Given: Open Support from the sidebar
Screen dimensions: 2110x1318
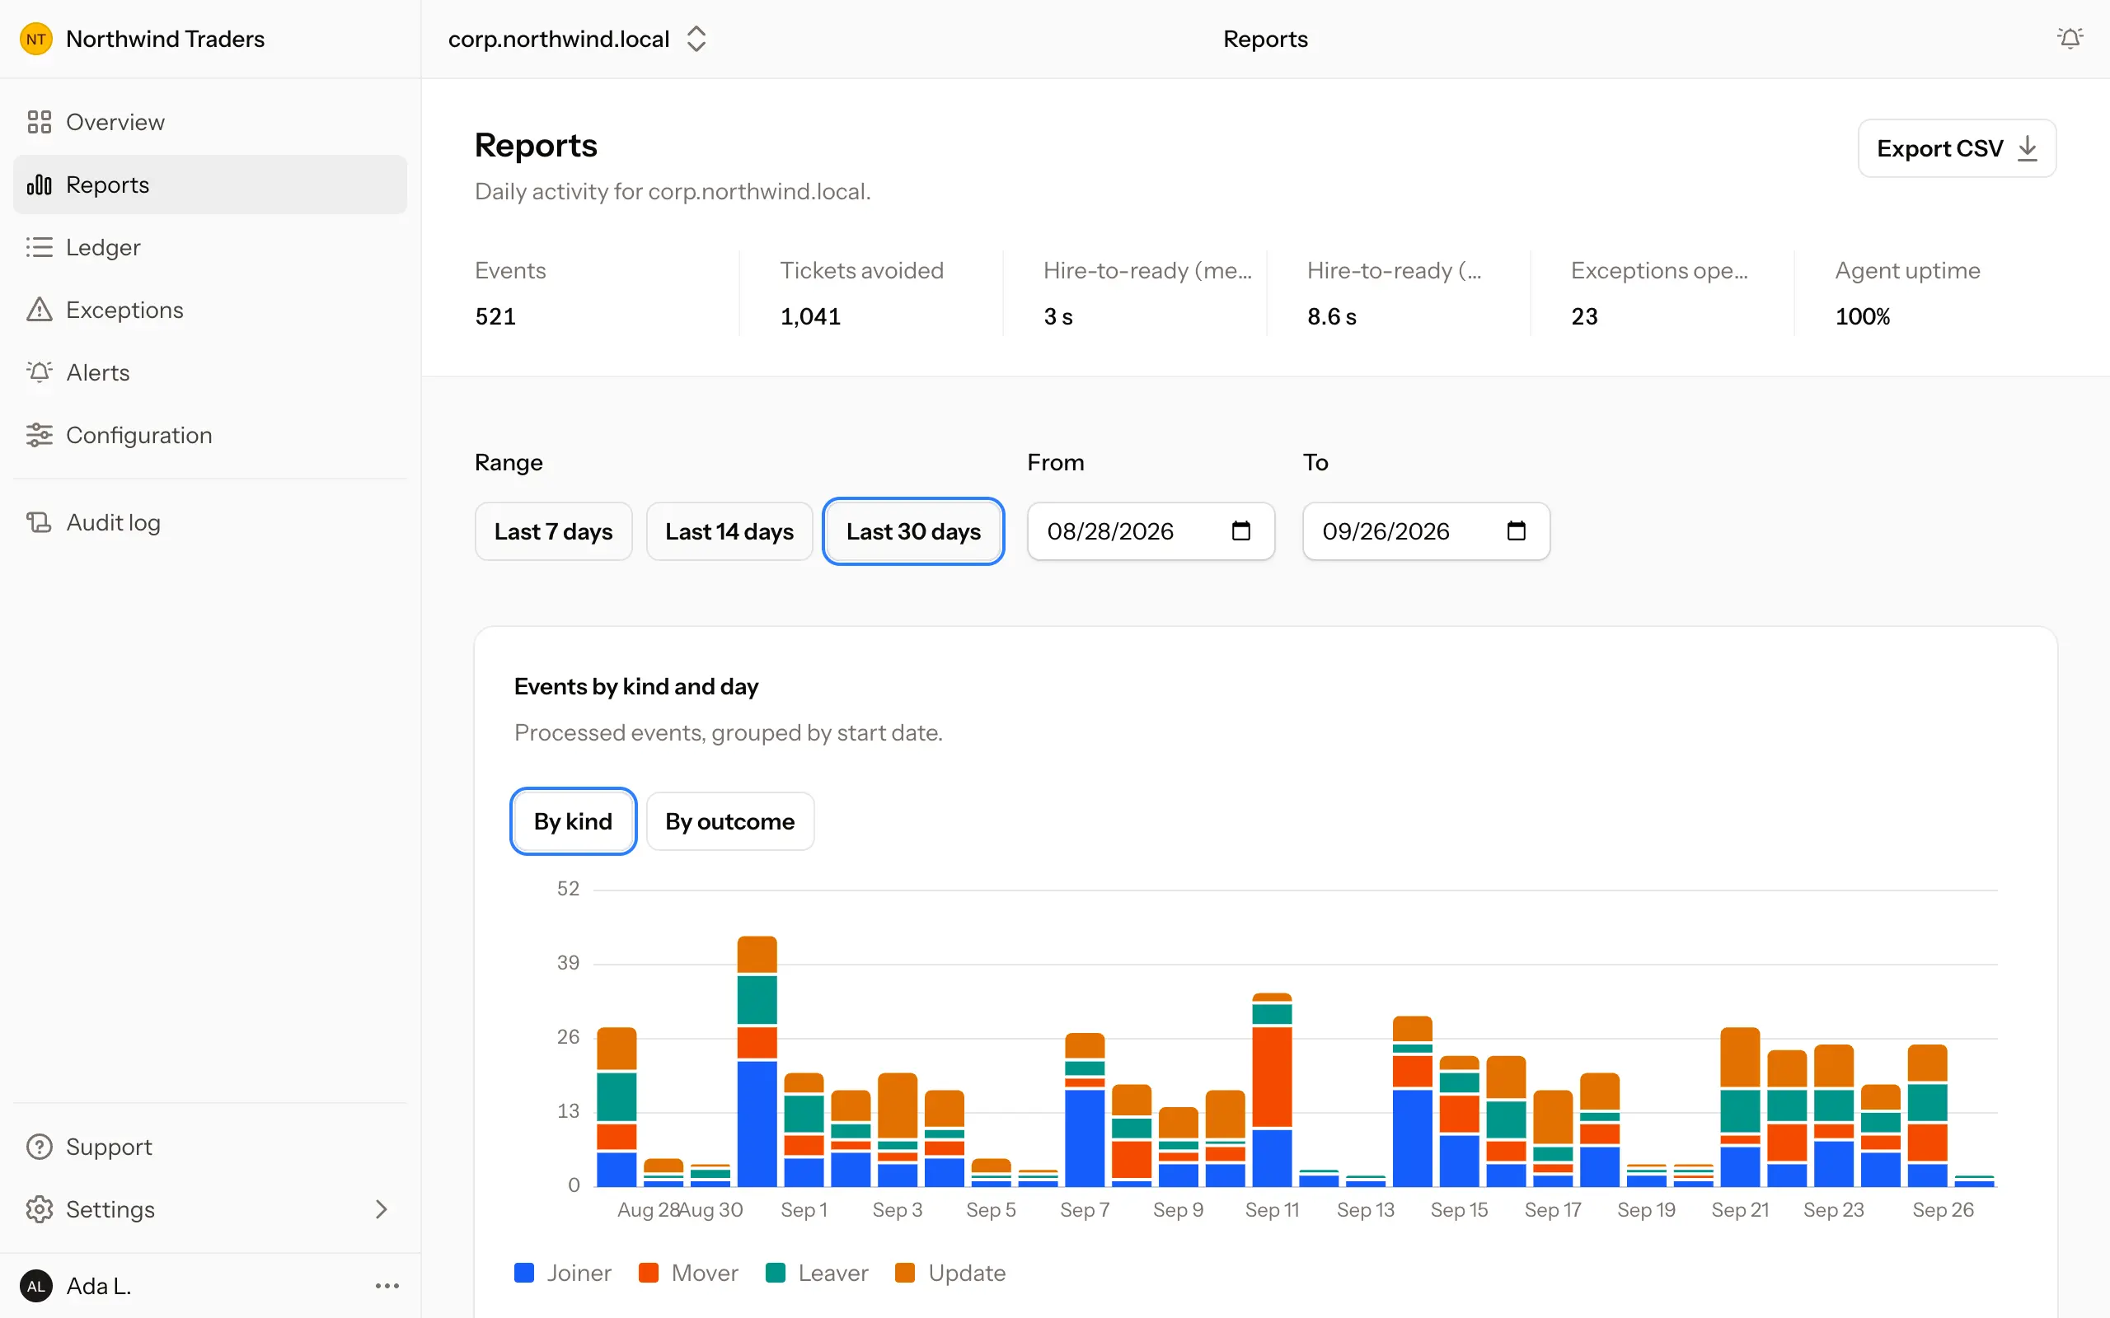Looking at the screenshot, I should (210, 1147).
